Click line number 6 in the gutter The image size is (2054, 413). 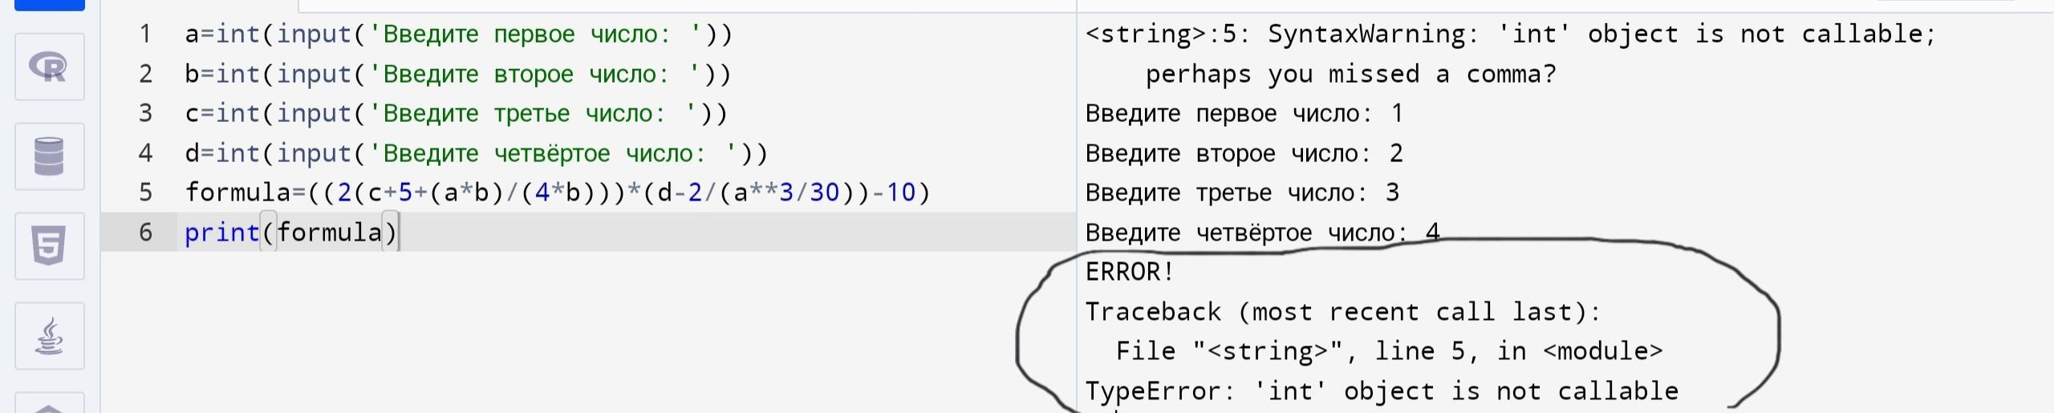(145, 233)
